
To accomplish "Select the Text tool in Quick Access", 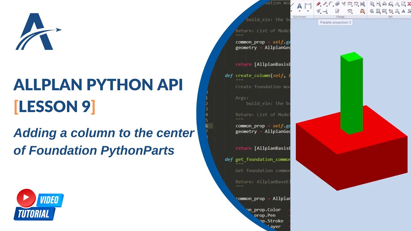I will [300, 6].
